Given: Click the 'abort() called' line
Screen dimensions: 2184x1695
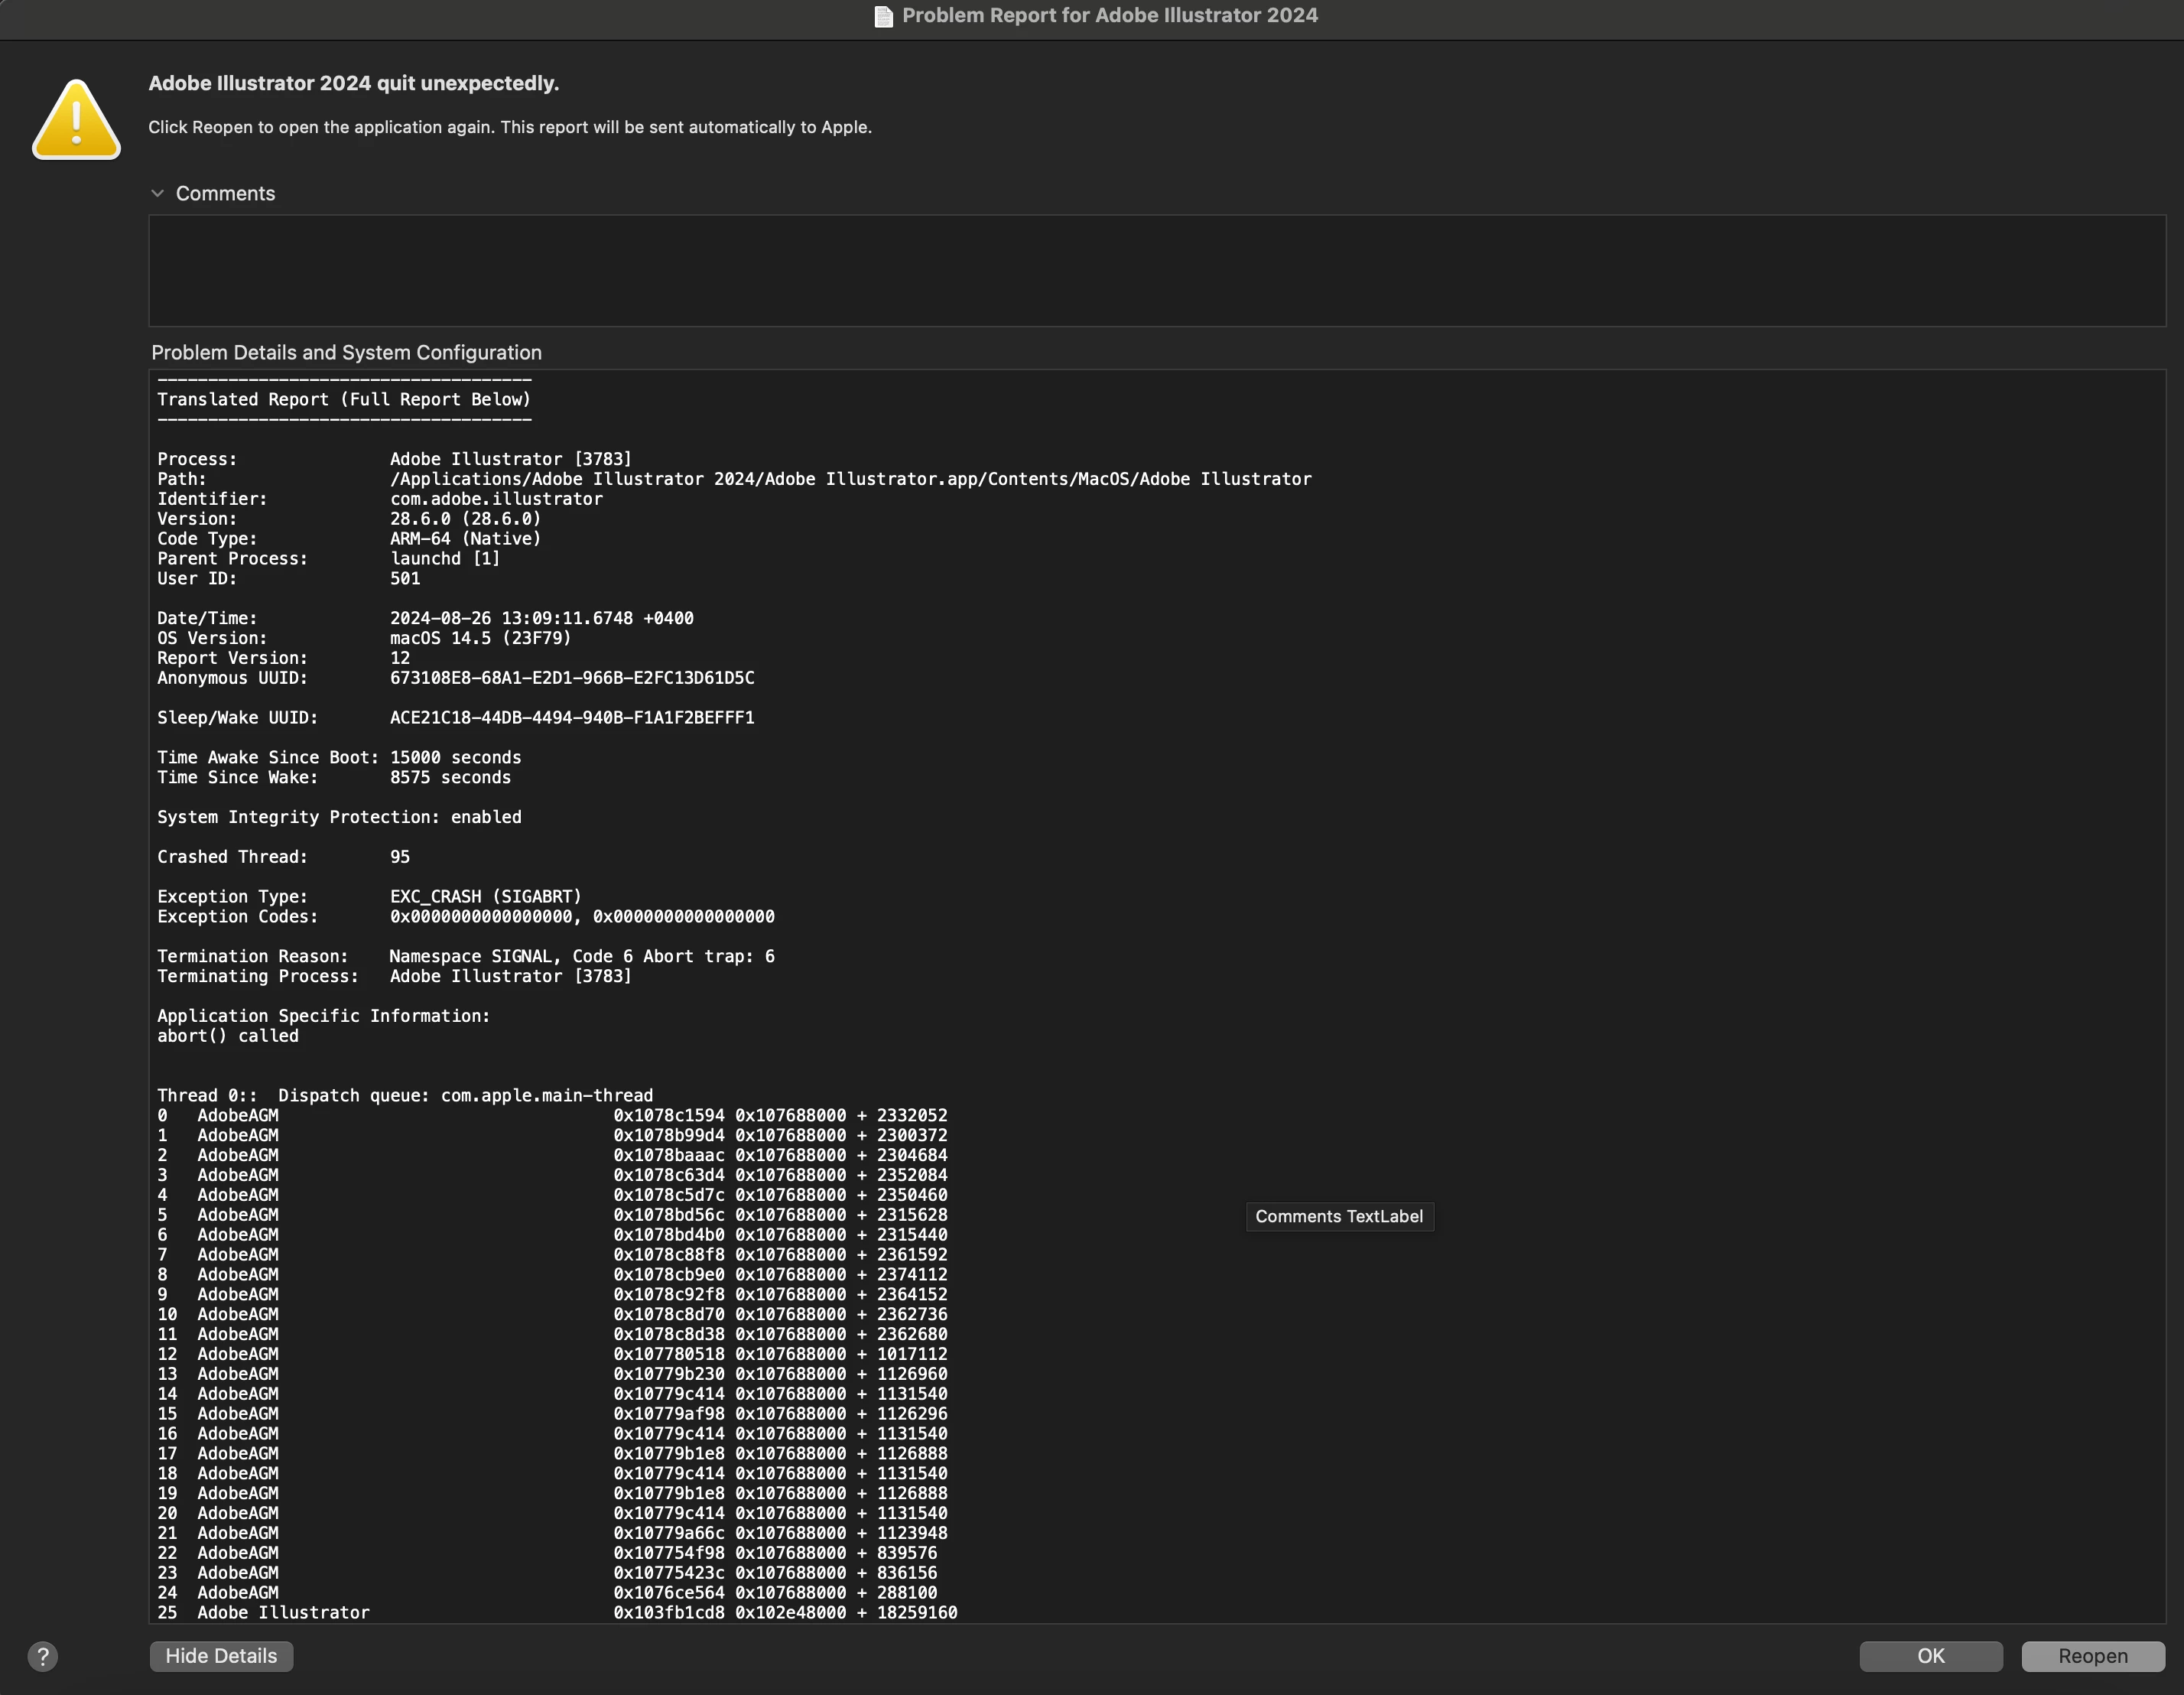Looking at the screenshot, I should coord(228,1036).
